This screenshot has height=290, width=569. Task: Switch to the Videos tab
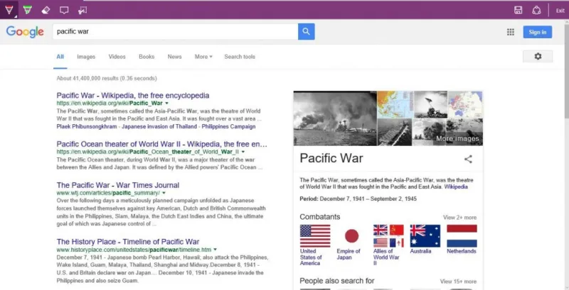point(117,57)
